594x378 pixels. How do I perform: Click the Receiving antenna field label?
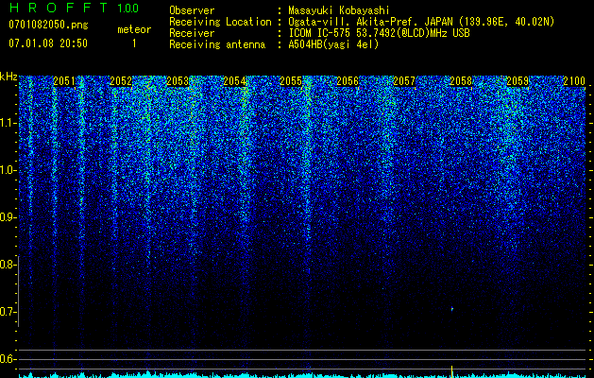[x=217, y=44]
